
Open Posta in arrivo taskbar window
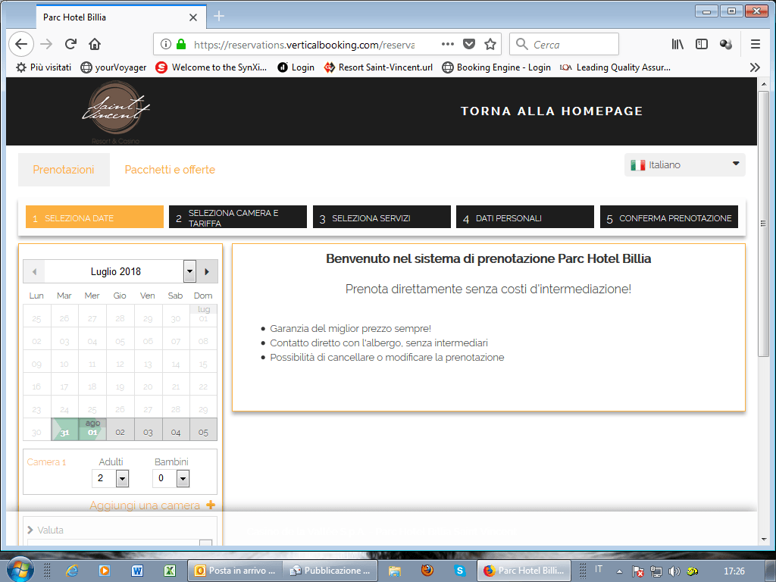235,571
